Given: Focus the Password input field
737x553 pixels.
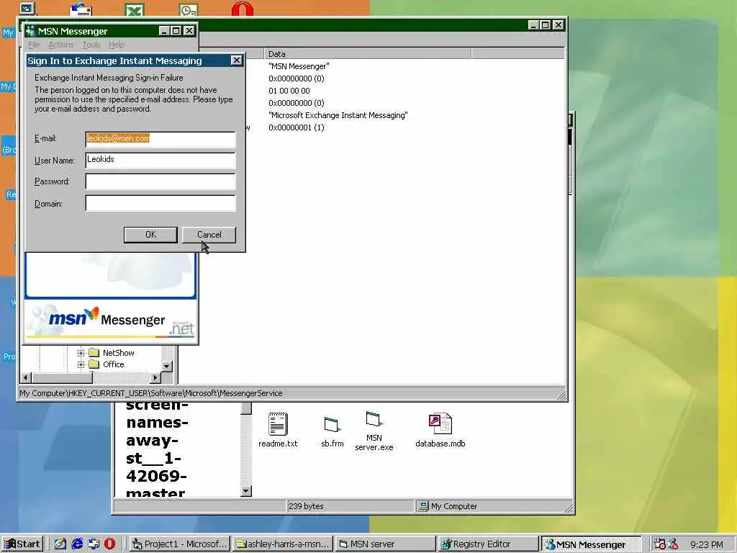Looking at the screenshot, I should 160,181.
